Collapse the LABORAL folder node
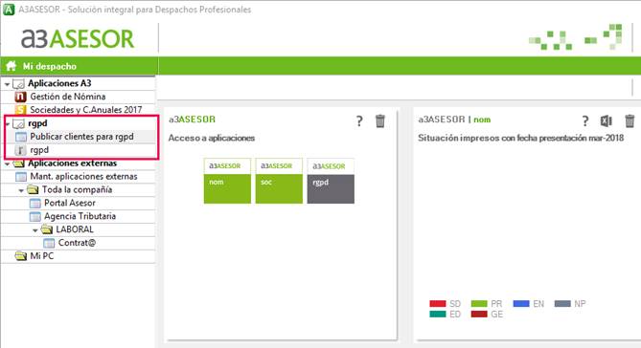 (x=35, y=230)
